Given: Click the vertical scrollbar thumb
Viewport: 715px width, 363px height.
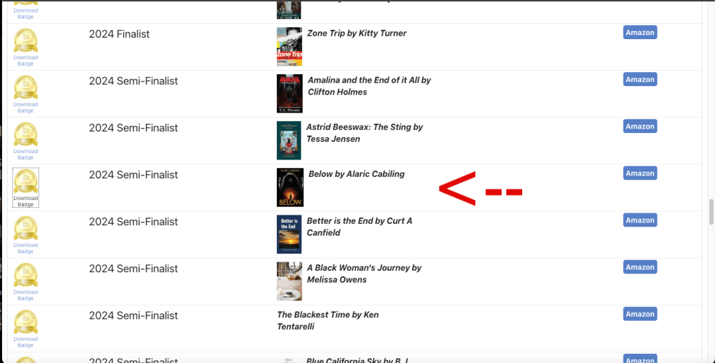Looking at the screenshot, I should point(711,212).
